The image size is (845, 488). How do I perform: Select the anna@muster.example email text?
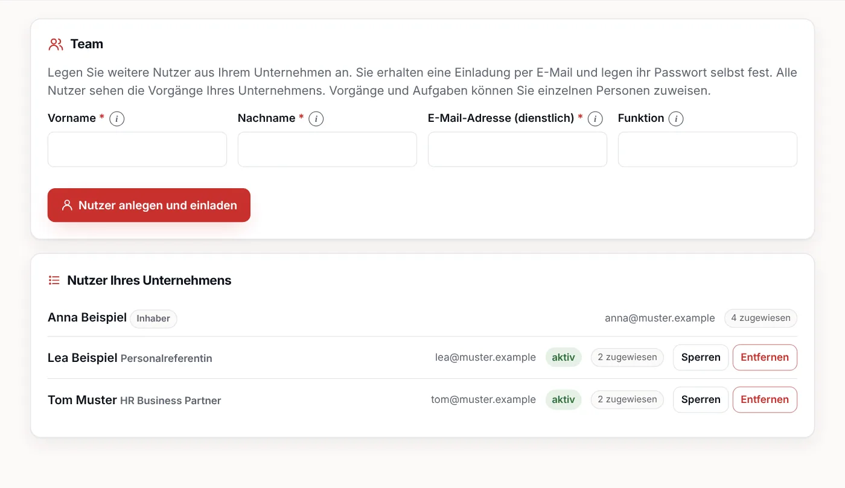coord(660,318)
